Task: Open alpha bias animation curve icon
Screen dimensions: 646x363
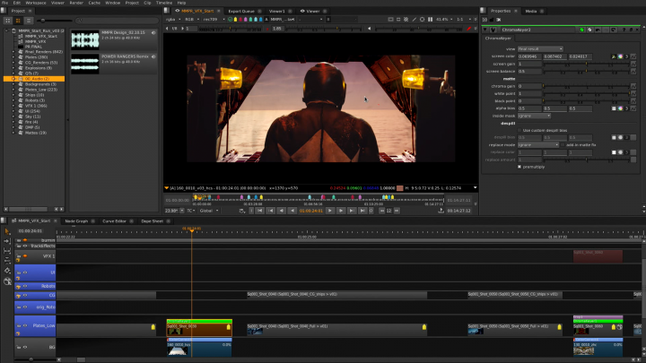Action: tap(633, 108)
